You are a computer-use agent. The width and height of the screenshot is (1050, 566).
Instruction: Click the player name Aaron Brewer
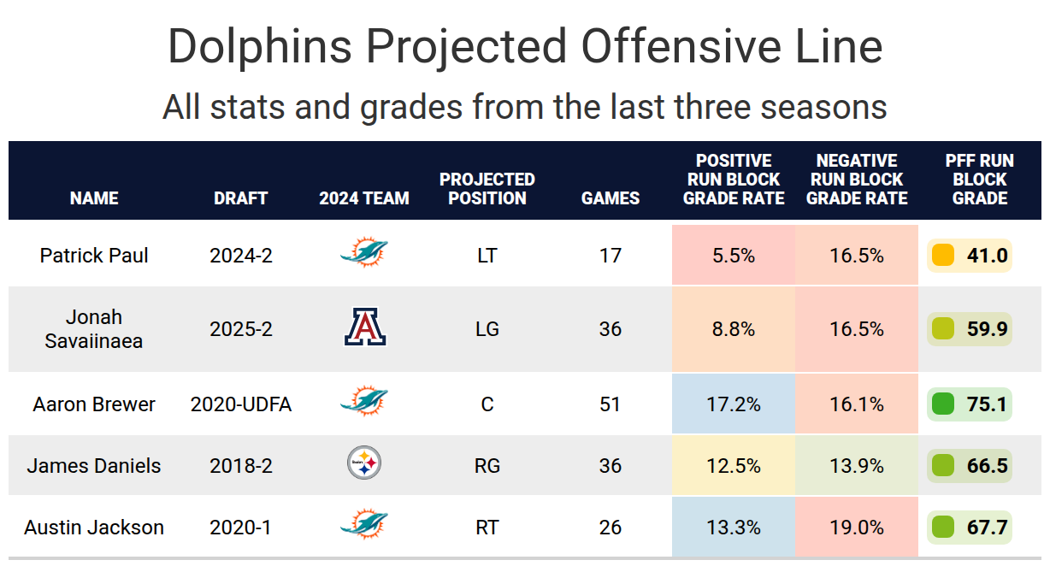click(x=94, y=404)
